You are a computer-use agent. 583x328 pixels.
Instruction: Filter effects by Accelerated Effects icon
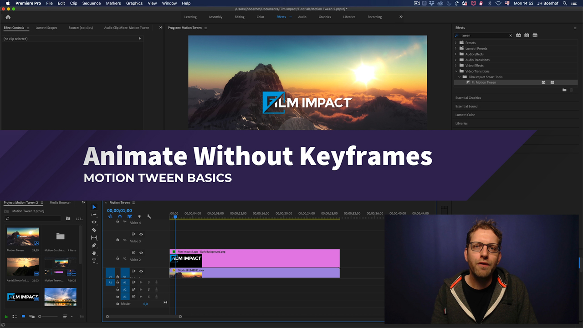click(x=518, y=35)
